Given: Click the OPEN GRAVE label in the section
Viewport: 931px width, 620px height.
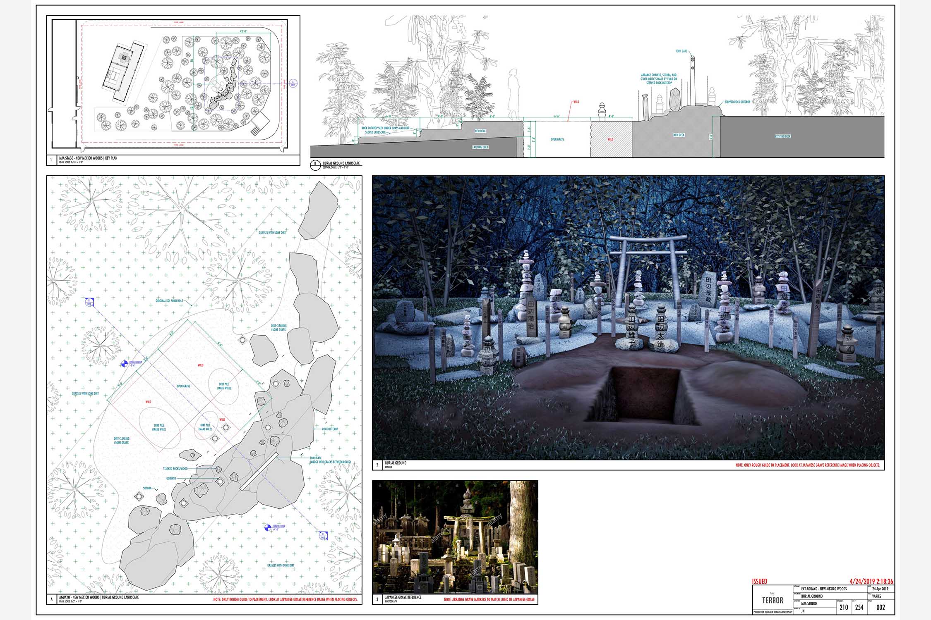Looking at the screenshot, I should pos(557,139).
